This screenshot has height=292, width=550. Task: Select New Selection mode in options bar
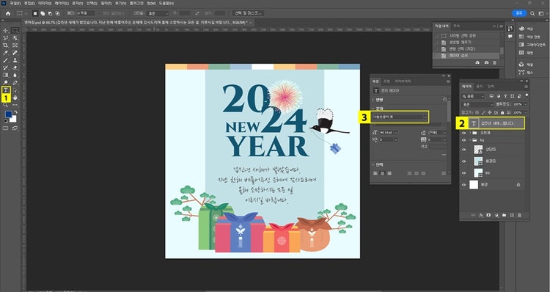point(35,13)
